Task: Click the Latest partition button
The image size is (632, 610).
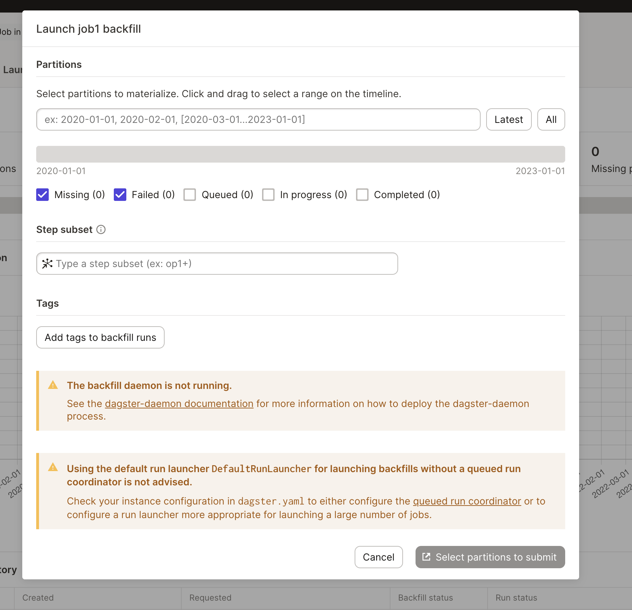Action: (508, 119)
